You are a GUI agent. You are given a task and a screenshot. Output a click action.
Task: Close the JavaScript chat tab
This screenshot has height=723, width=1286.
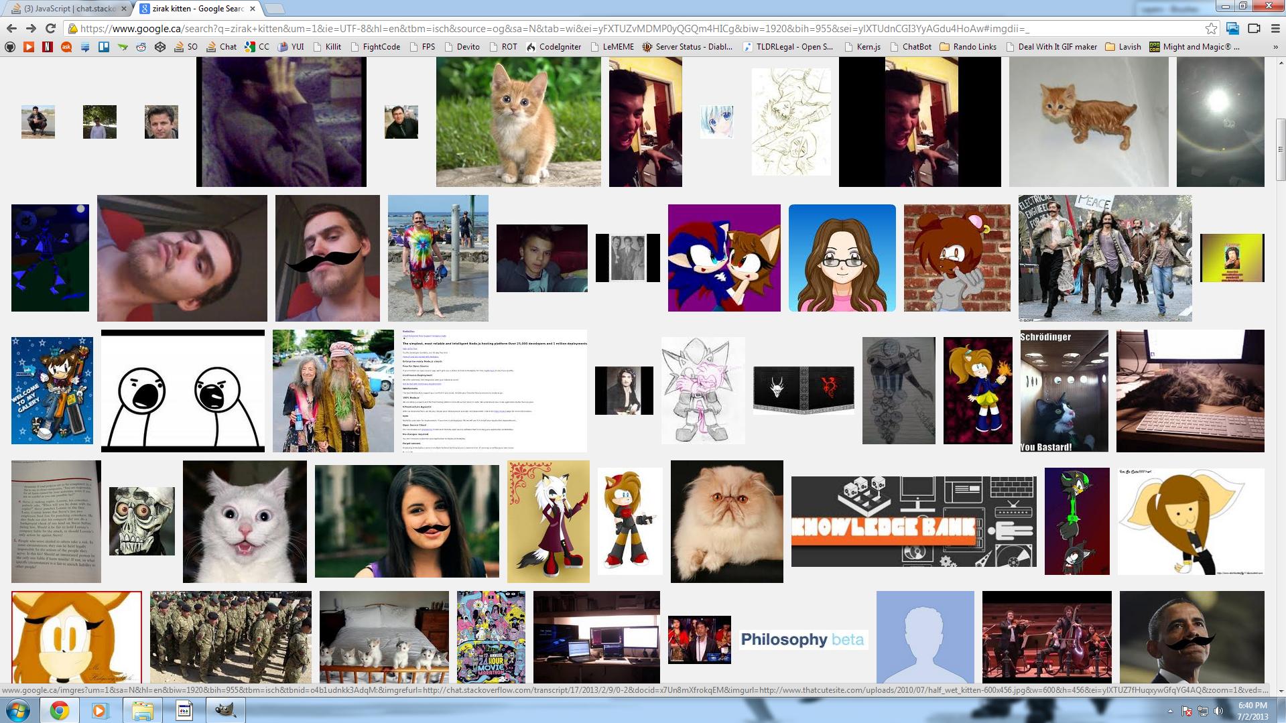123,9
